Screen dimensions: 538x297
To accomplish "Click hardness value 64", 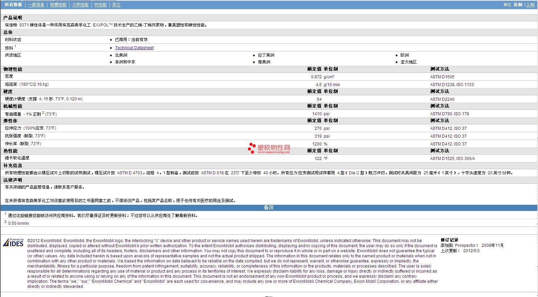I will 319,99.
